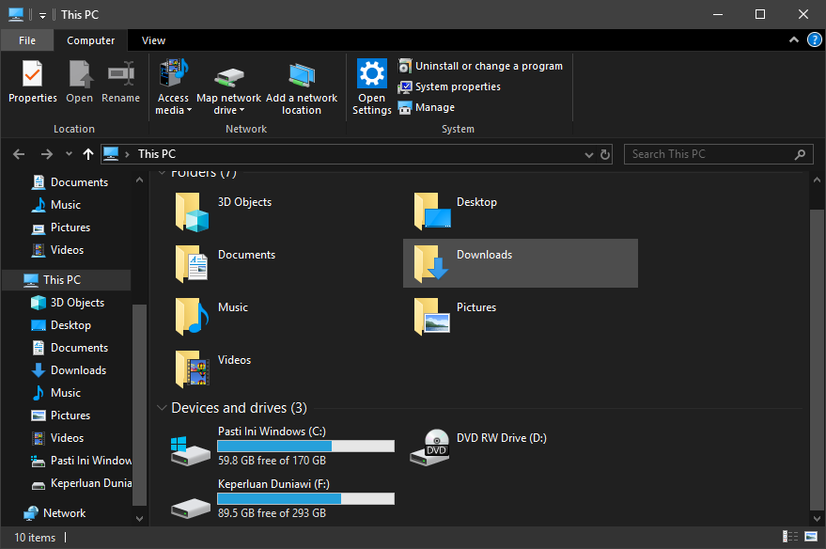Select Uninstall or change a program
Image resolution: width=826 pixels, height=549 pixels.
pos(480,66)
